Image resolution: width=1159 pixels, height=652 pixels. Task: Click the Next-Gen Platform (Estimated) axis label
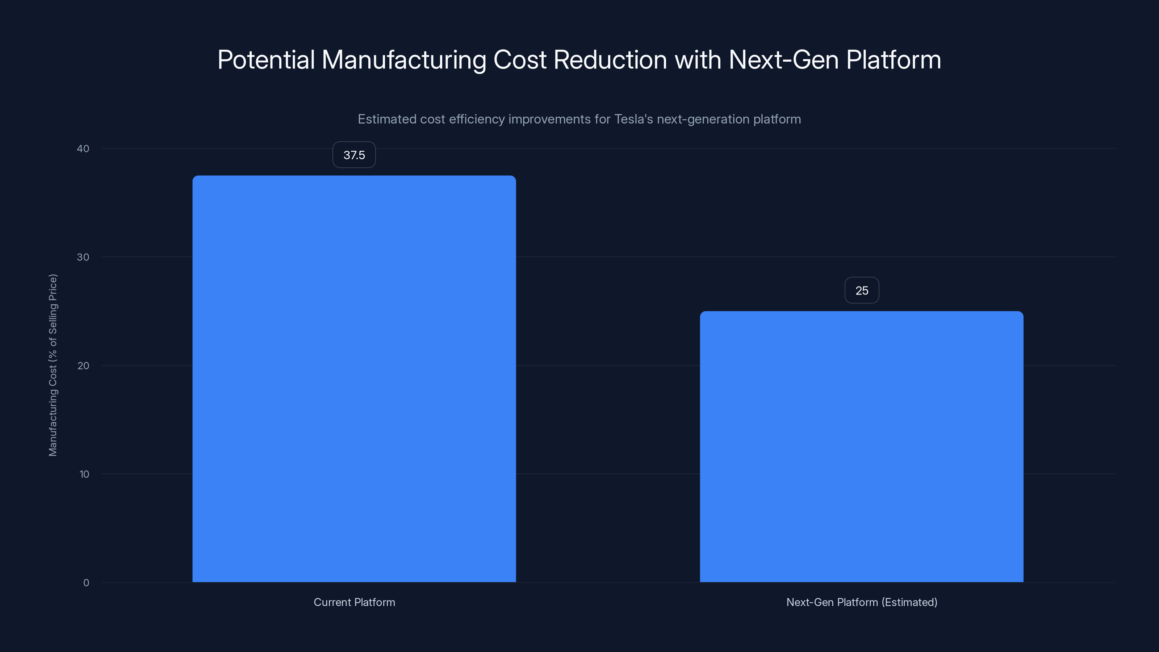(x=862, y=602)
